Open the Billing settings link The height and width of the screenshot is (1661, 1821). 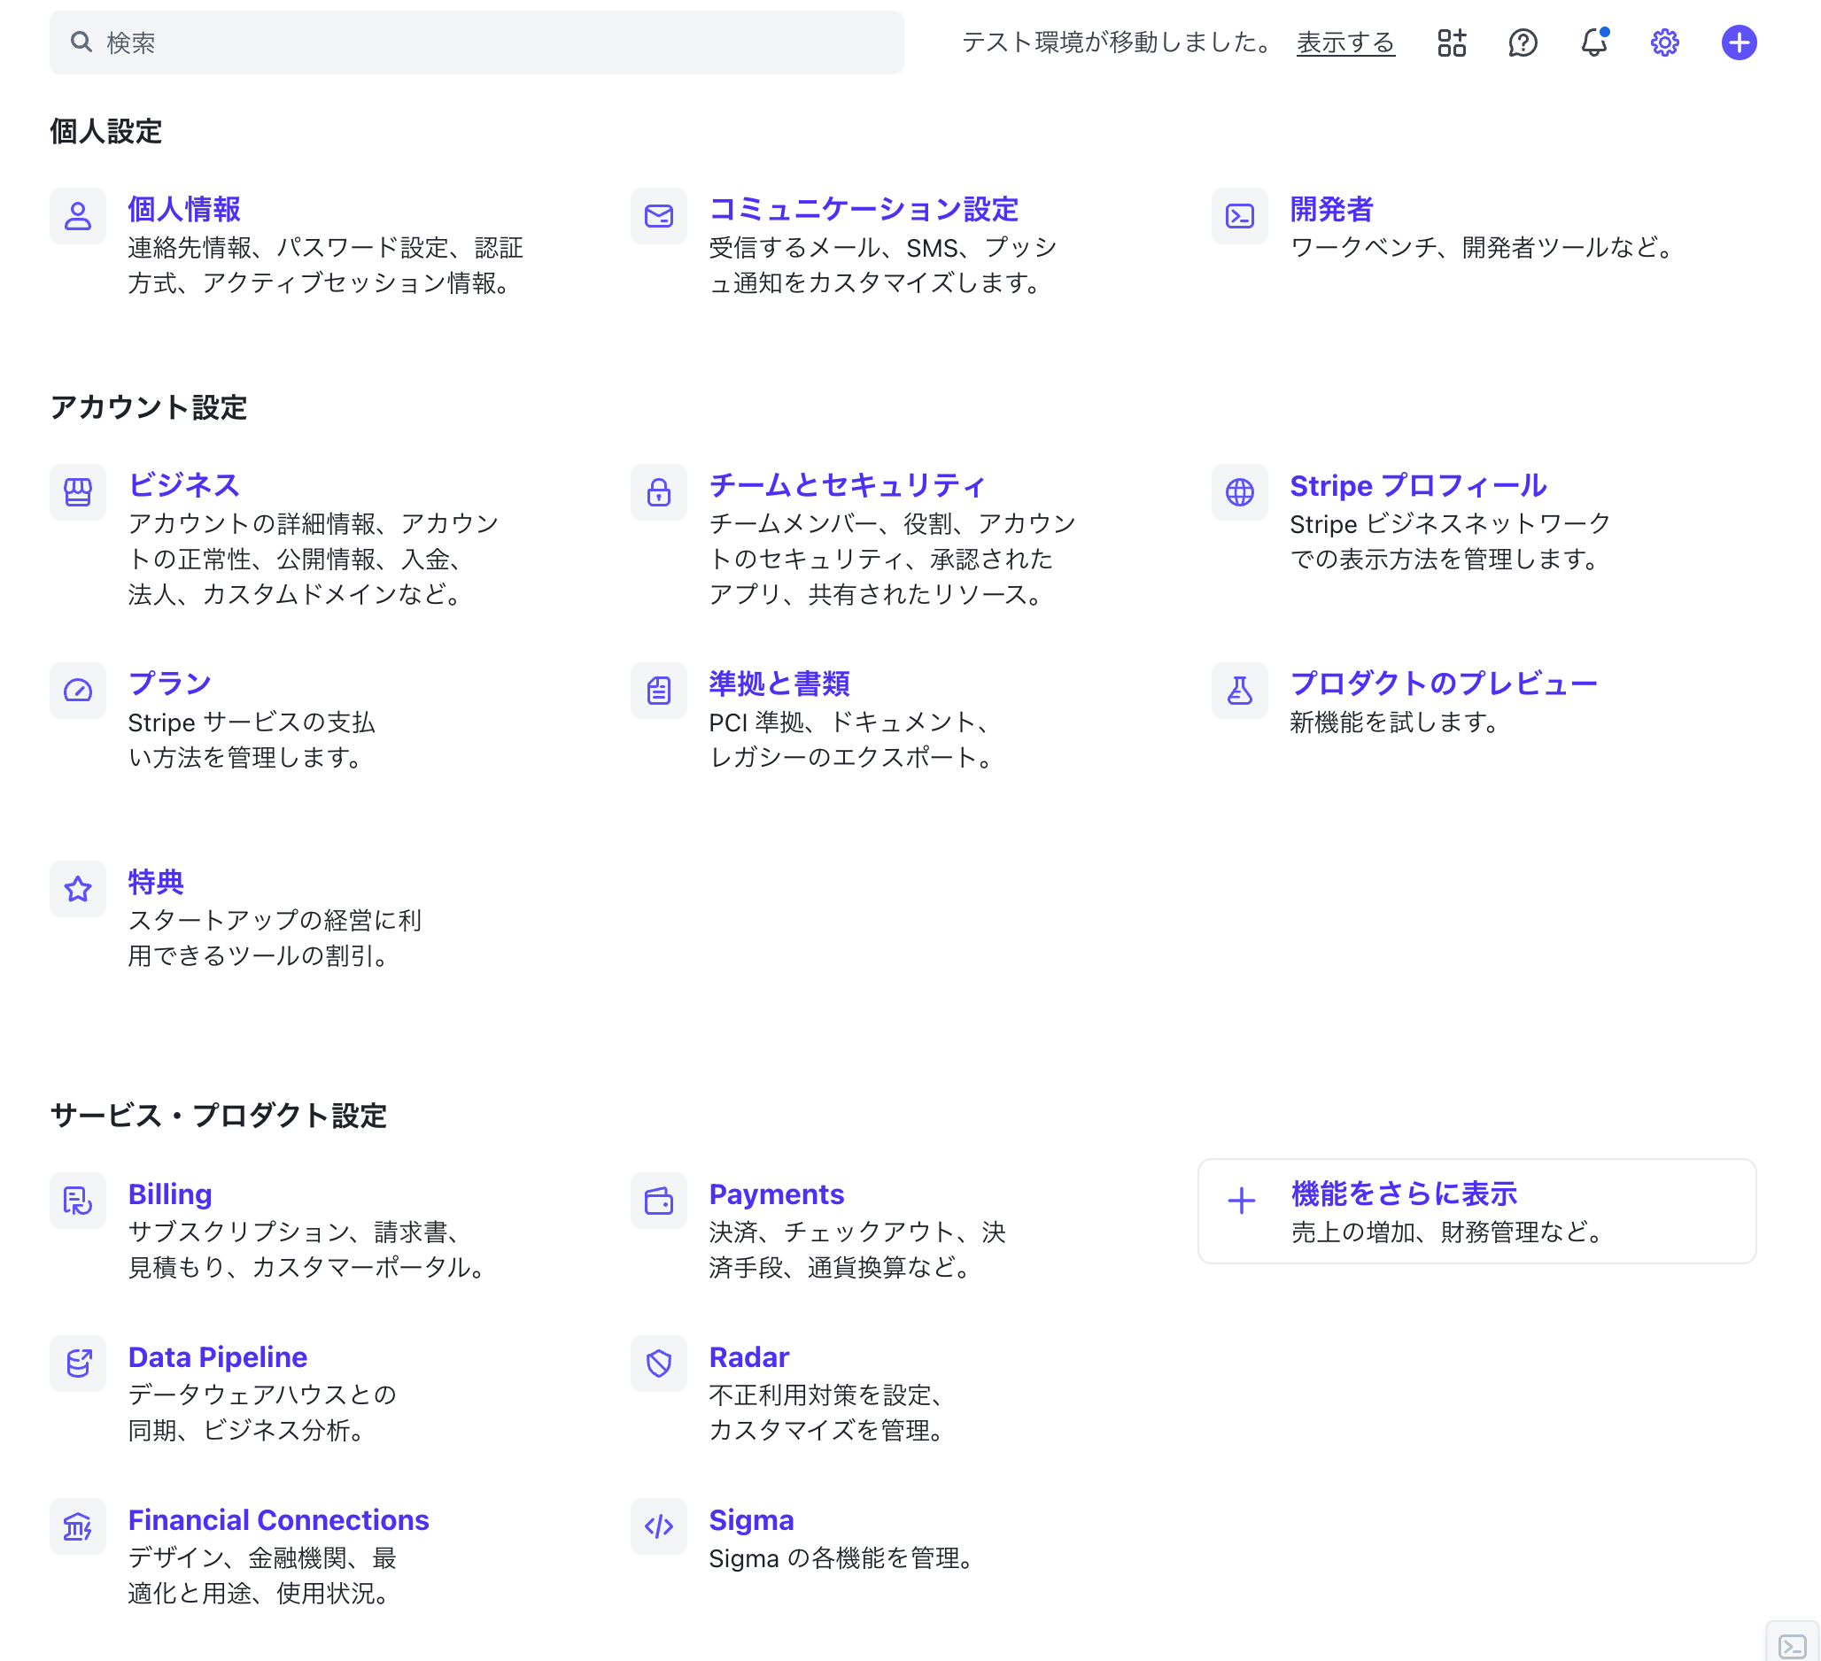(170, 1194)
